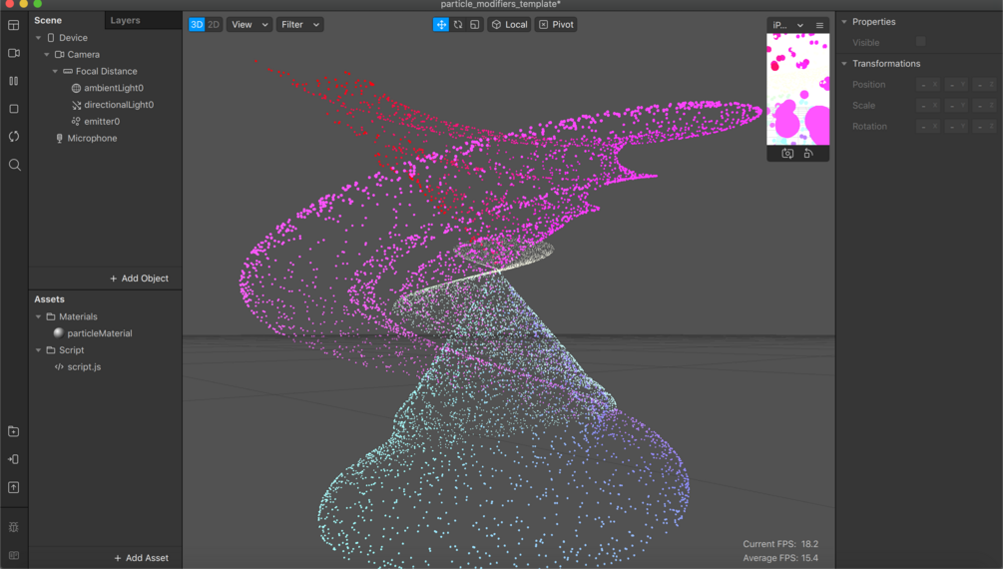This screenshot has width=1003, height=569.
Task: Open the simulator hamburger menu
Action: click(x=819, y=25)
